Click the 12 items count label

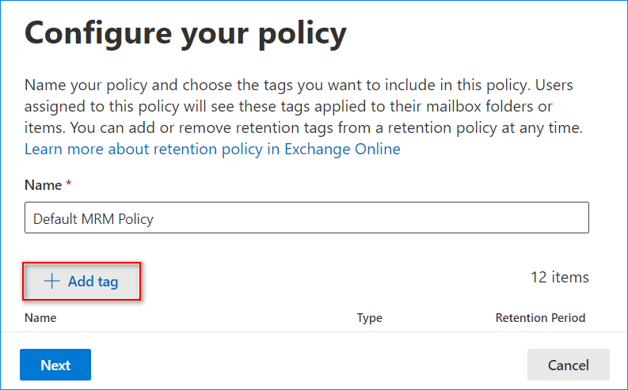(559, 277)
